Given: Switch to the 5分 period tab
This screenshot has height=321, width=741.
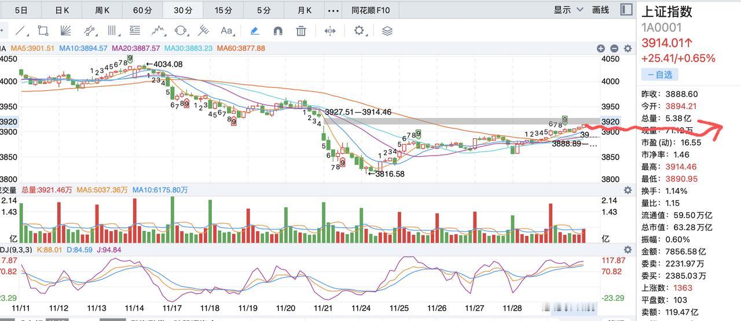Looking at the screenshot, I should coord(264,10).
